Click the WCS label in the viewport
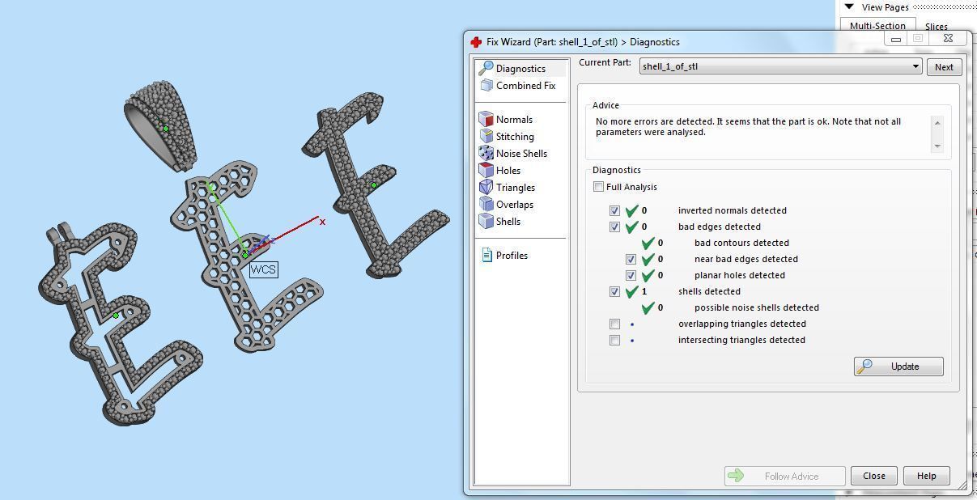This screenshot has width=977, height=500. coord(263,269)
